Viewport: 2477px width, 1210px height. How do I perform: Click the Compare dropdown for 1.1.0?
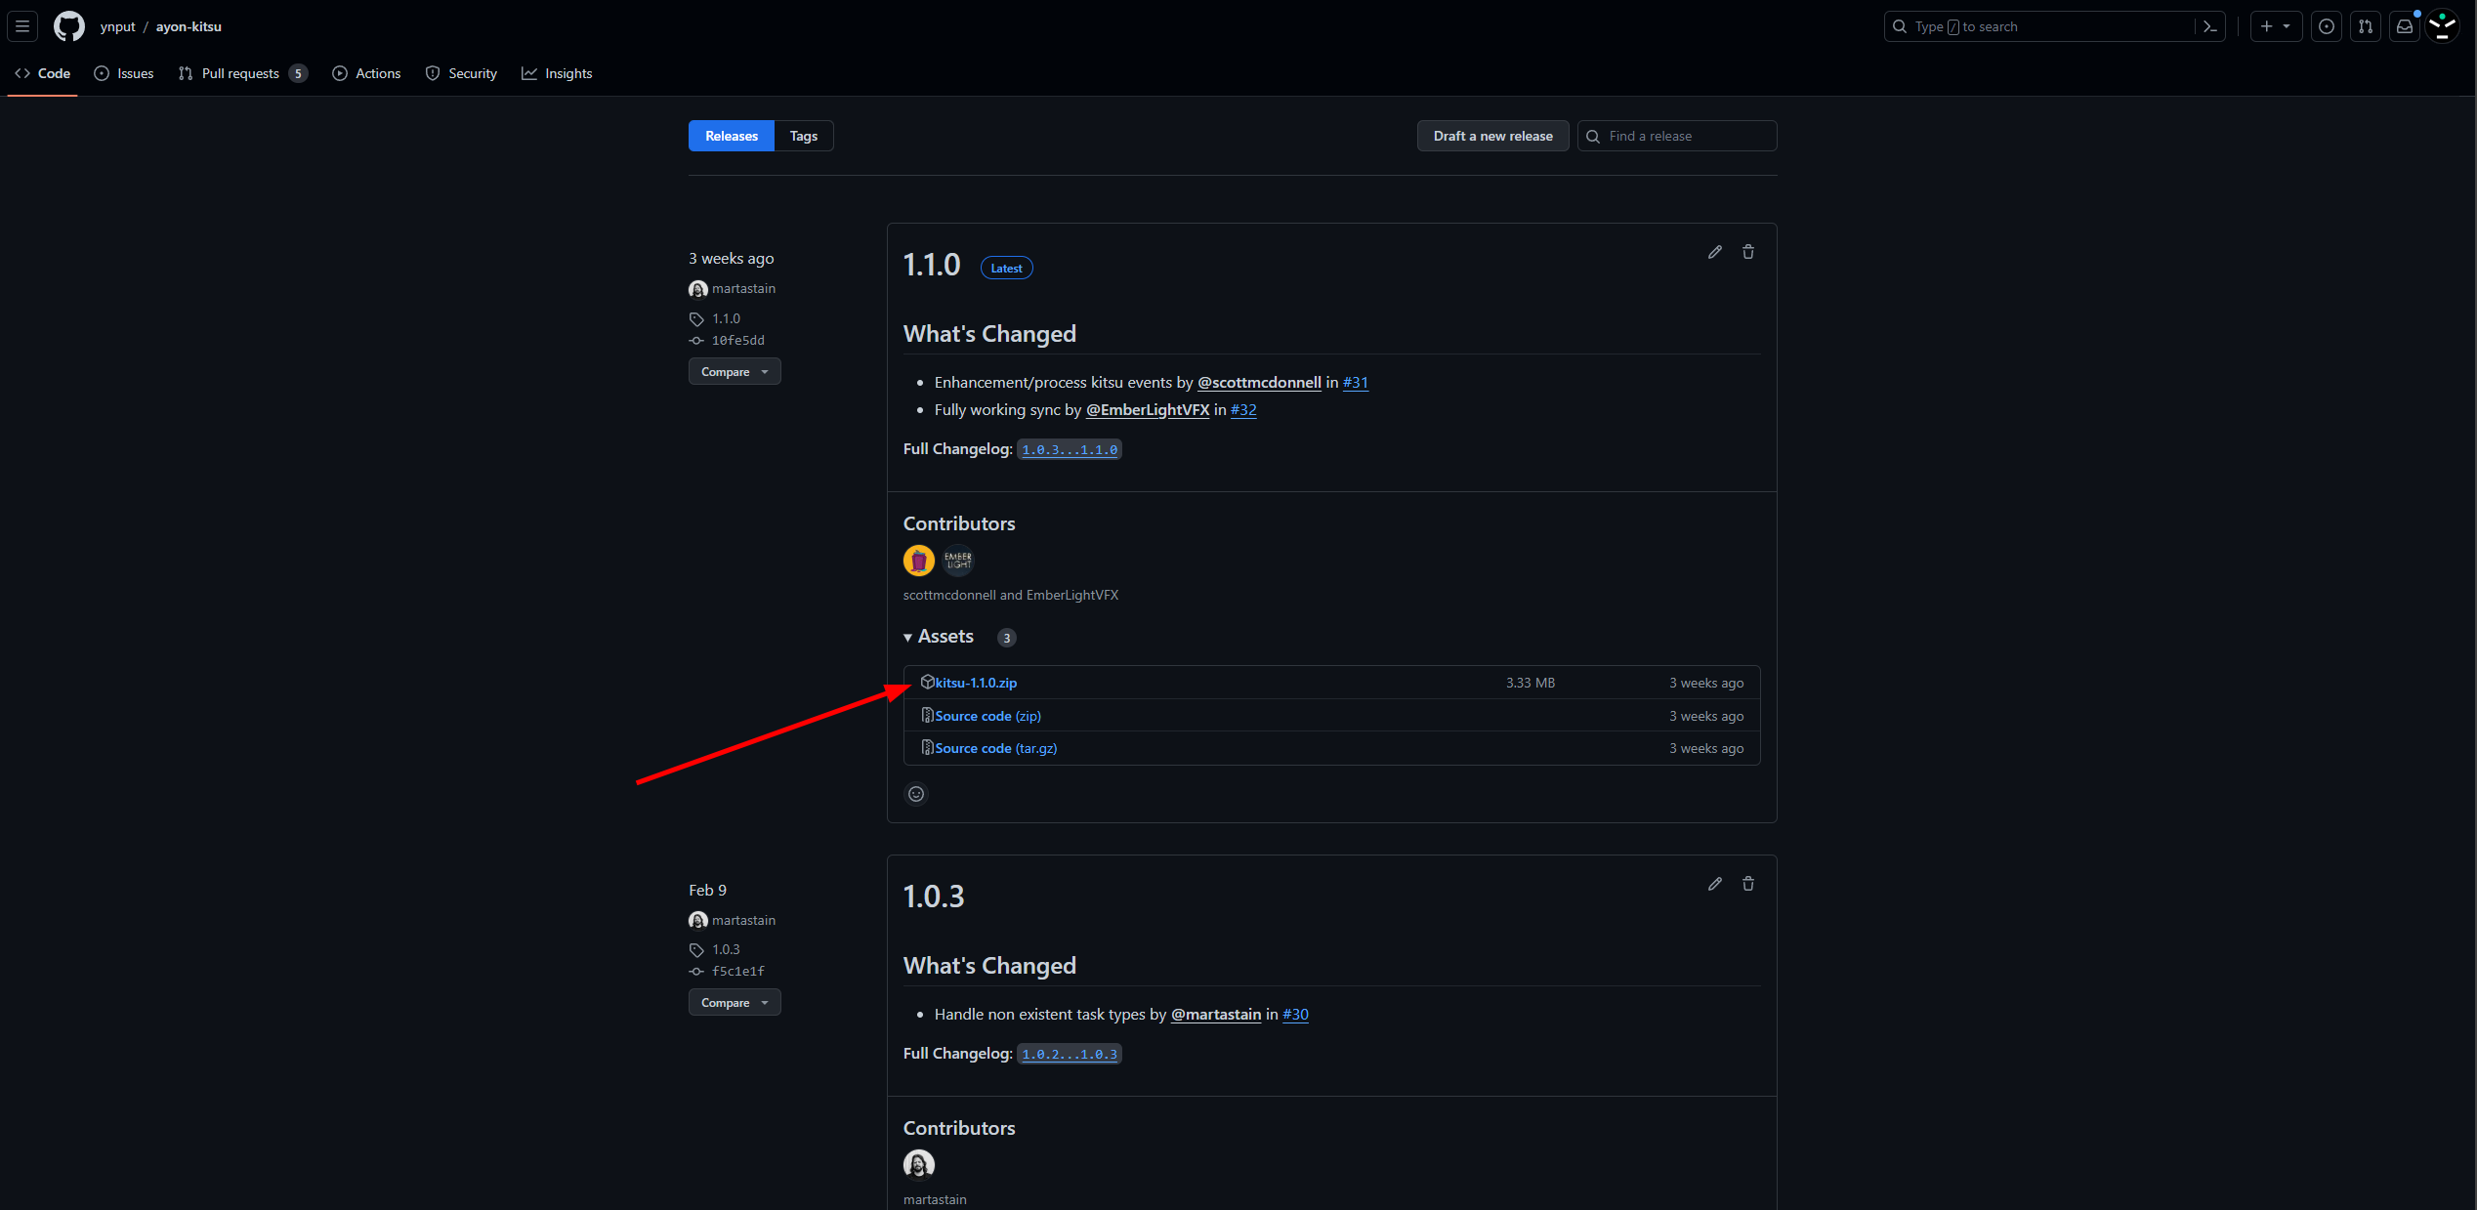point(733,369)
